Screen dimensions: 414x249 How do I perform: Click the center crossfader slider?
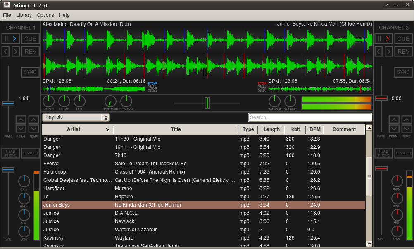pos(207,103)
